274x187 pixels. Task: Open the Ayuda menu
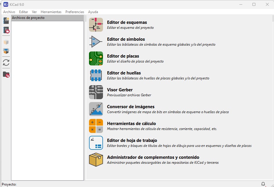(x=93, y=12)
